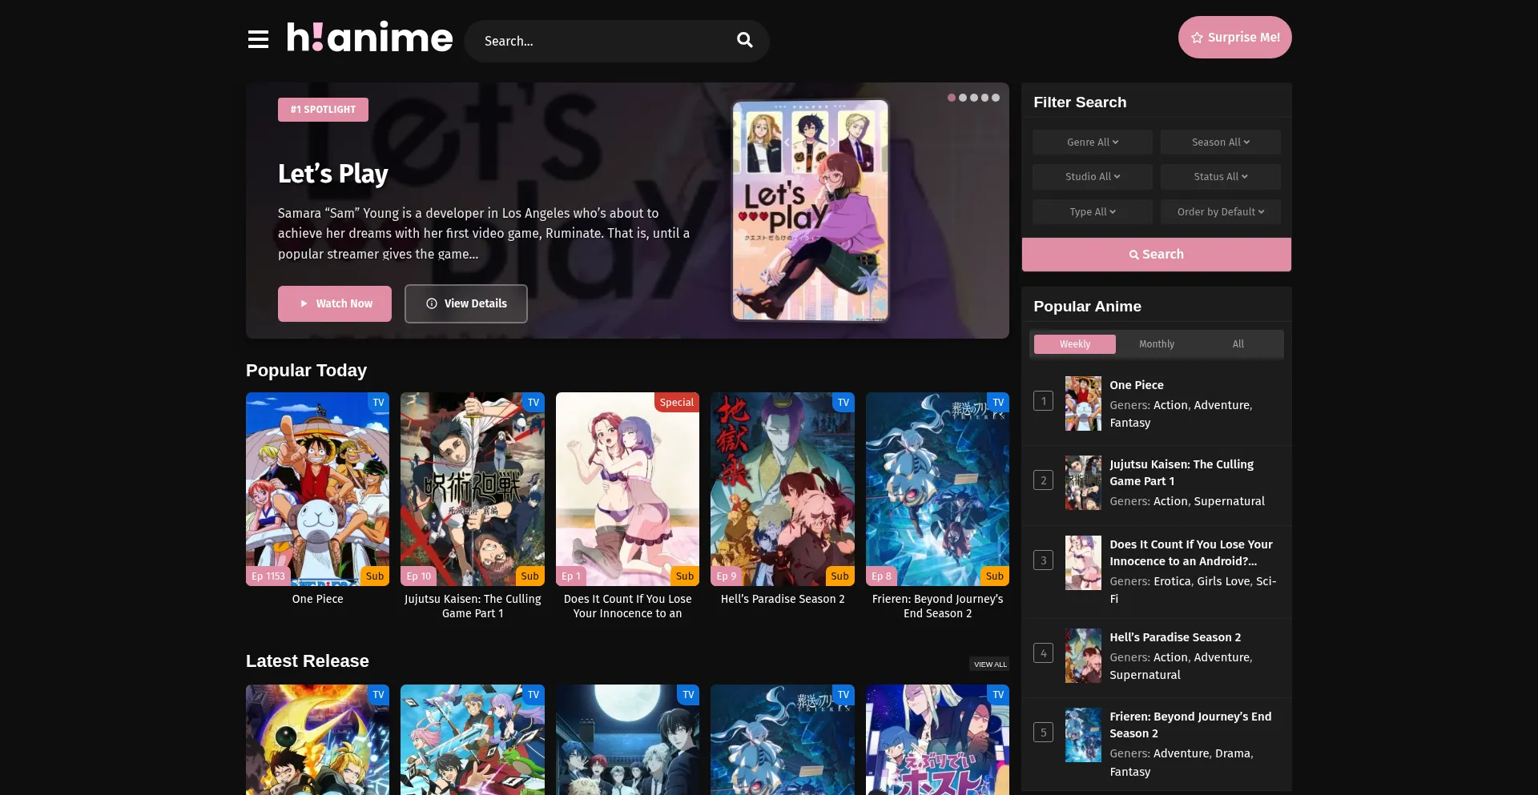Click the Girls Love genre link
Screen dimensions: 1538x795
(1223, 581)
